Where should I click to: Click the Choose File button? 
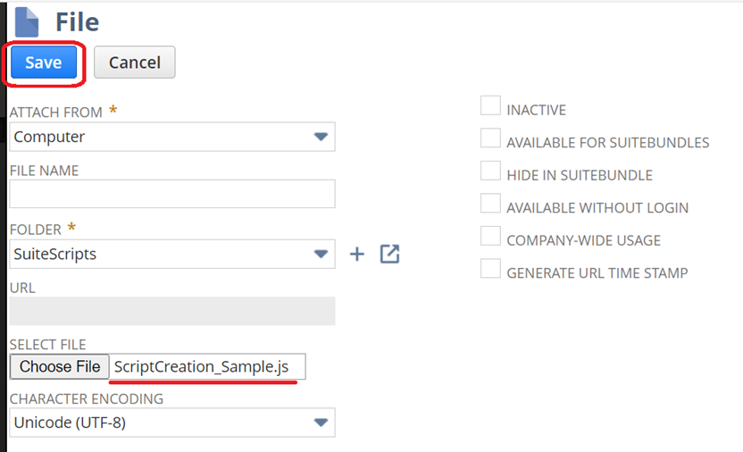[60, 367]
